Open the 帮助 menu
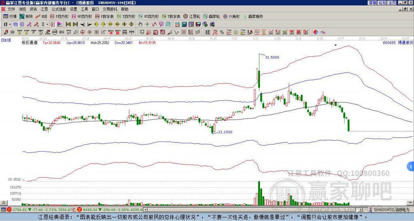 125,9
